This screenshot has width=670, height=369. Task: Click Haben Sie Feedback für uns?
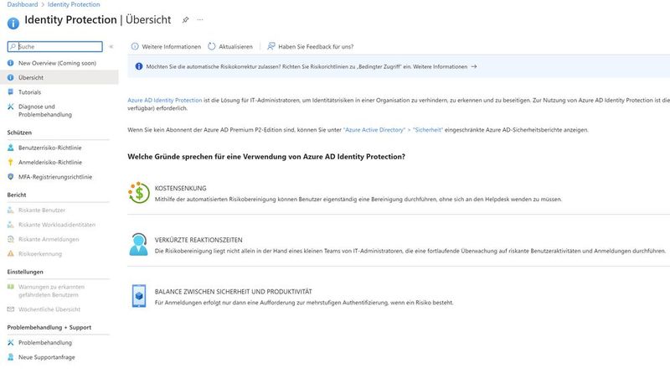click(x=311, y=47)
